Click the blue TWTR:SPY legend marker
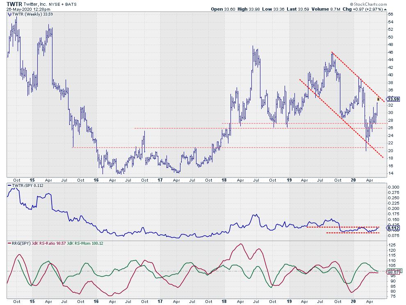 tap(10, 185)
